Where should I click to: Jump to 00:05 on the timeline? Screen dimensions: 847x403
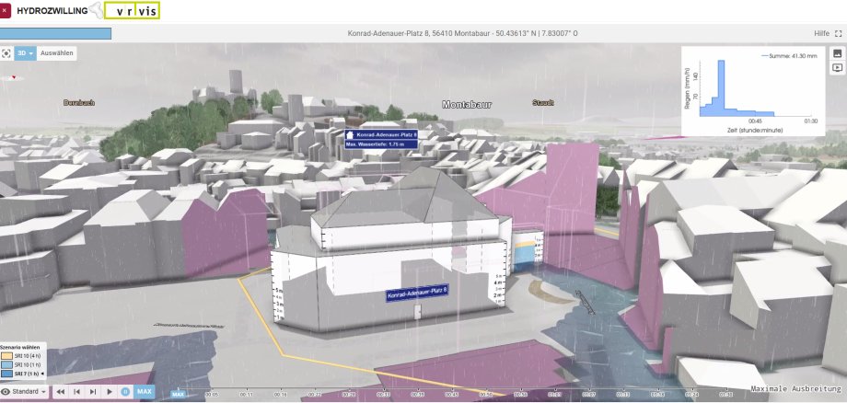pos(212,395)
